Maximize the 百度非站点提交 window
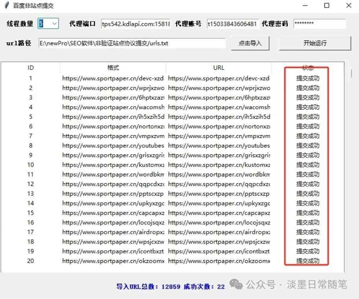 tap(327, 6)
